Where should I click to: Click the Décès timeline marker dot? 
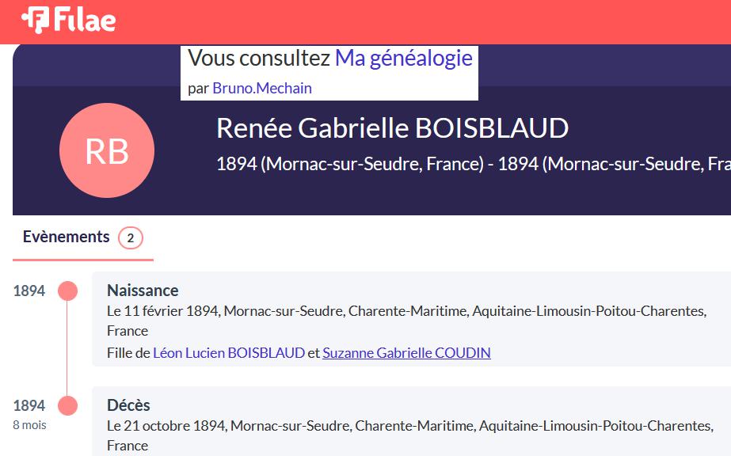[x=67, y=405]
